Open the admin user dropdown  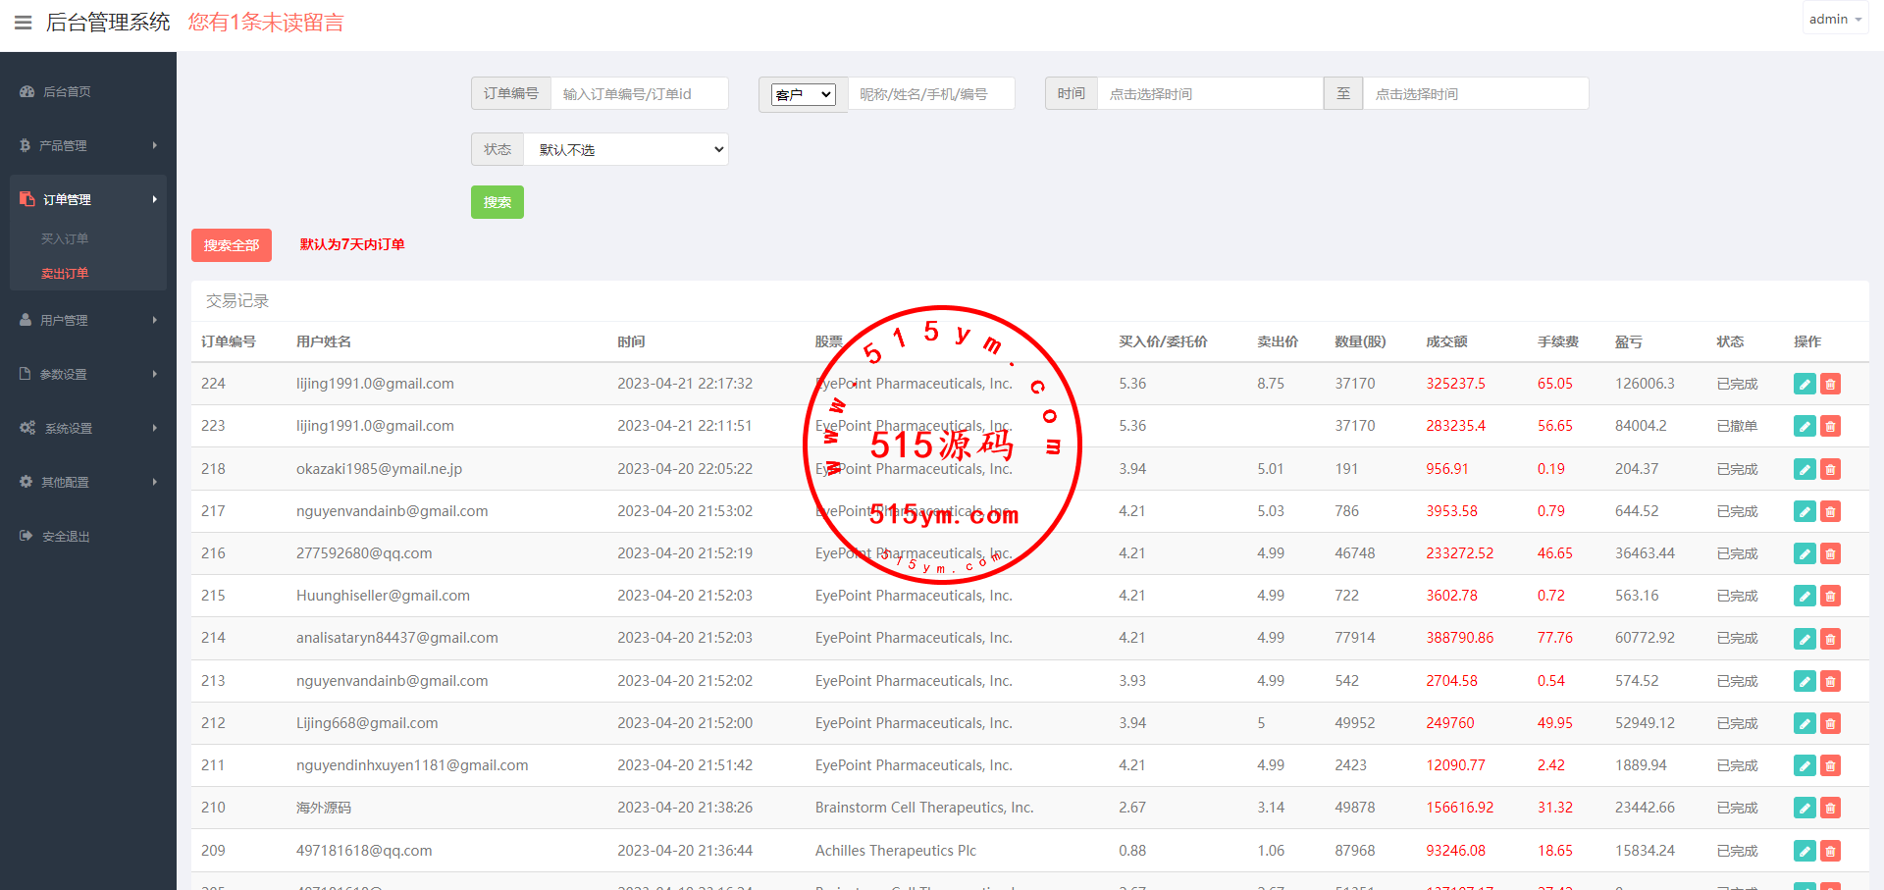coord(1834,19)
